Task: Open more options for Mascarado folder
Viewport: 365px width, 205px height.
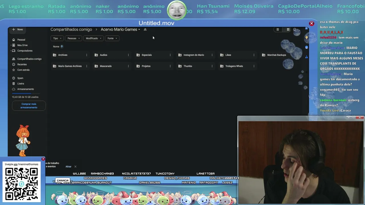Action: click(x=128, y=66)
